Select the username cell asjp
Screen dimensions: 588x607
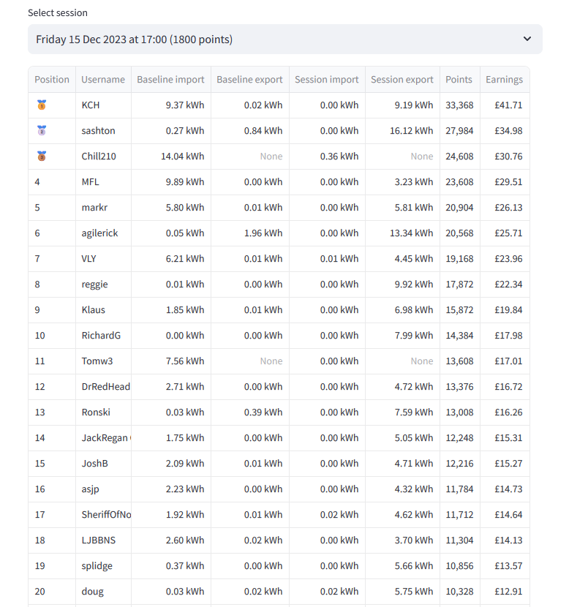point(103,489)
